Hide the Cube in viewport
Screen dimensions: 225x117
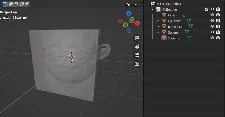[x=212, y=15]
